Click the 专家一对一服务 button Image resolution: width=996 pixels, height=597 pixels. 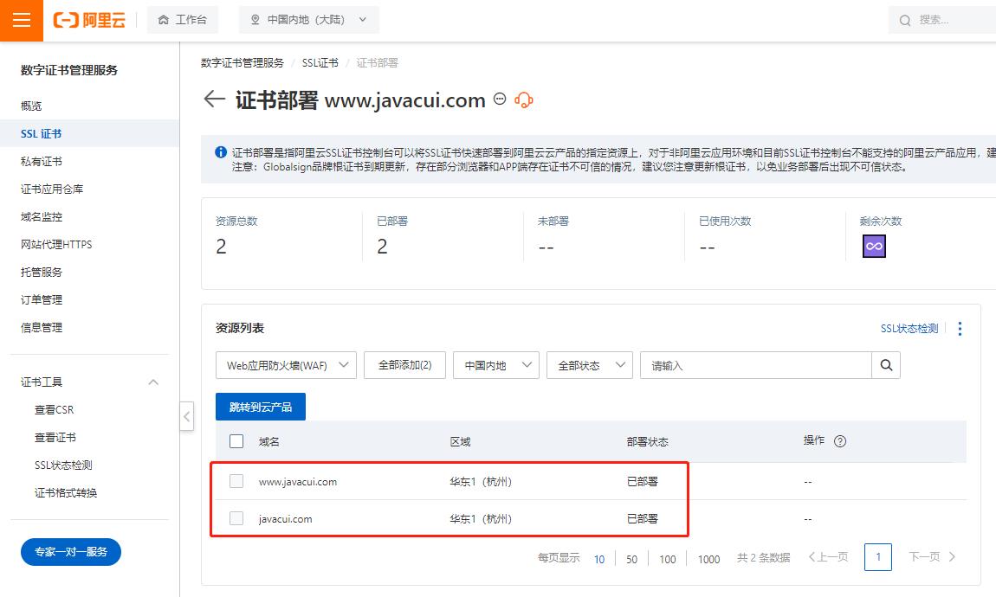(71, 552)
